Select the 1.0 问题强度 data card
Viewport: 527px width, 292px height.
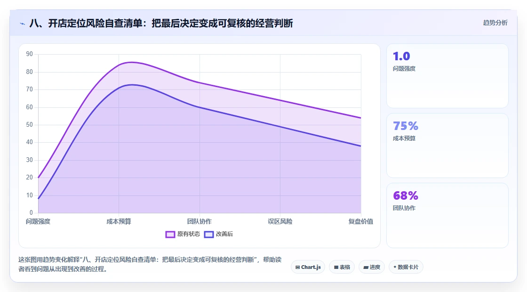(x=447, y=76)
